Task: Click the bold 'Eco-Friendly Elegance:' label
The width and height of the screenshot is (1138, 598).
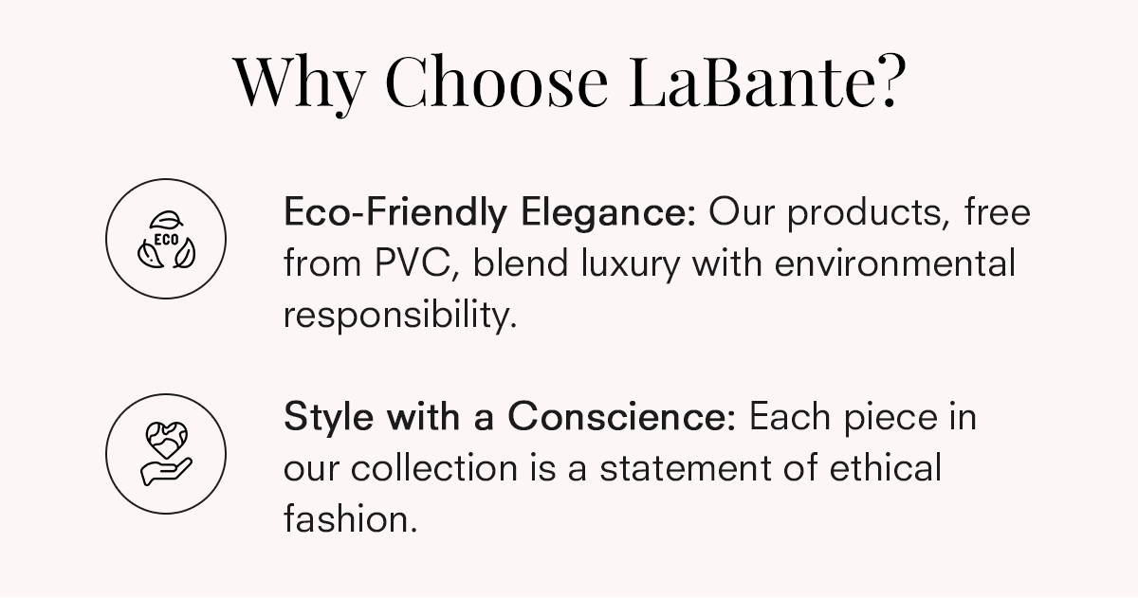Action: [490, 214]
